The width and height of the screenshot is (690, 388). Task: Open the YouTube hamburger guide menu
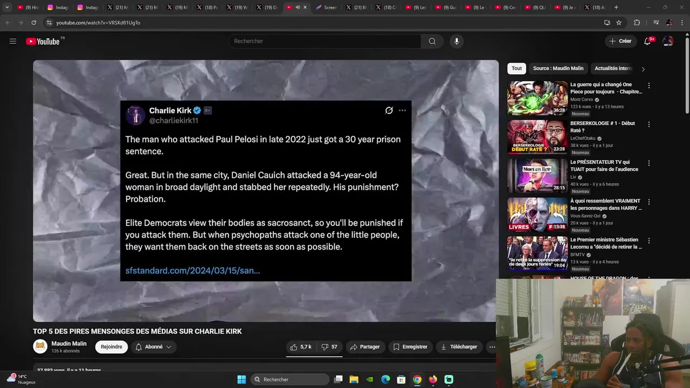13,41
